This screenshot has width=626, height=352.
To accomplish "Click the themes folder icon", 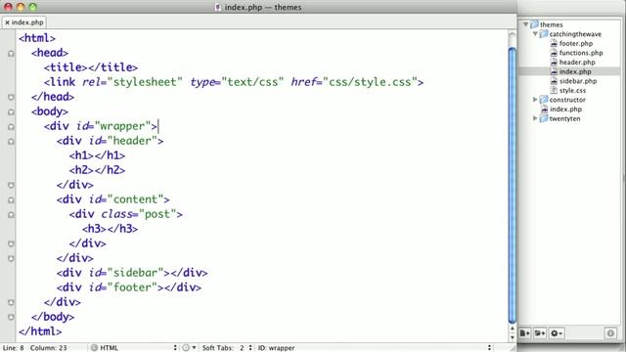I will pyautogui.click(x=534, y=24).
